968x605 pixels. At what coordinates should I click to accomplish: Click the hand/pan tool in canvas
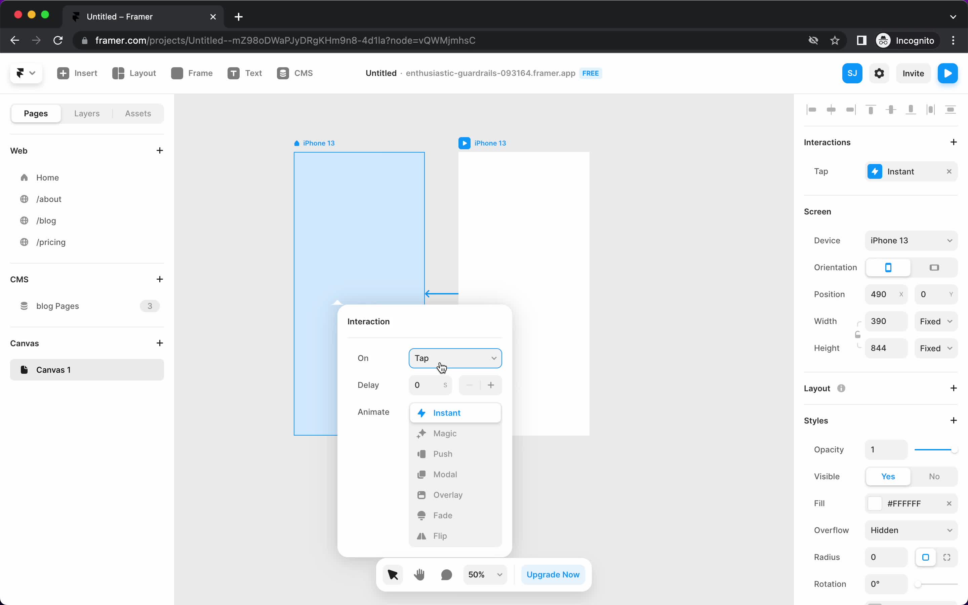click(419, 574)
